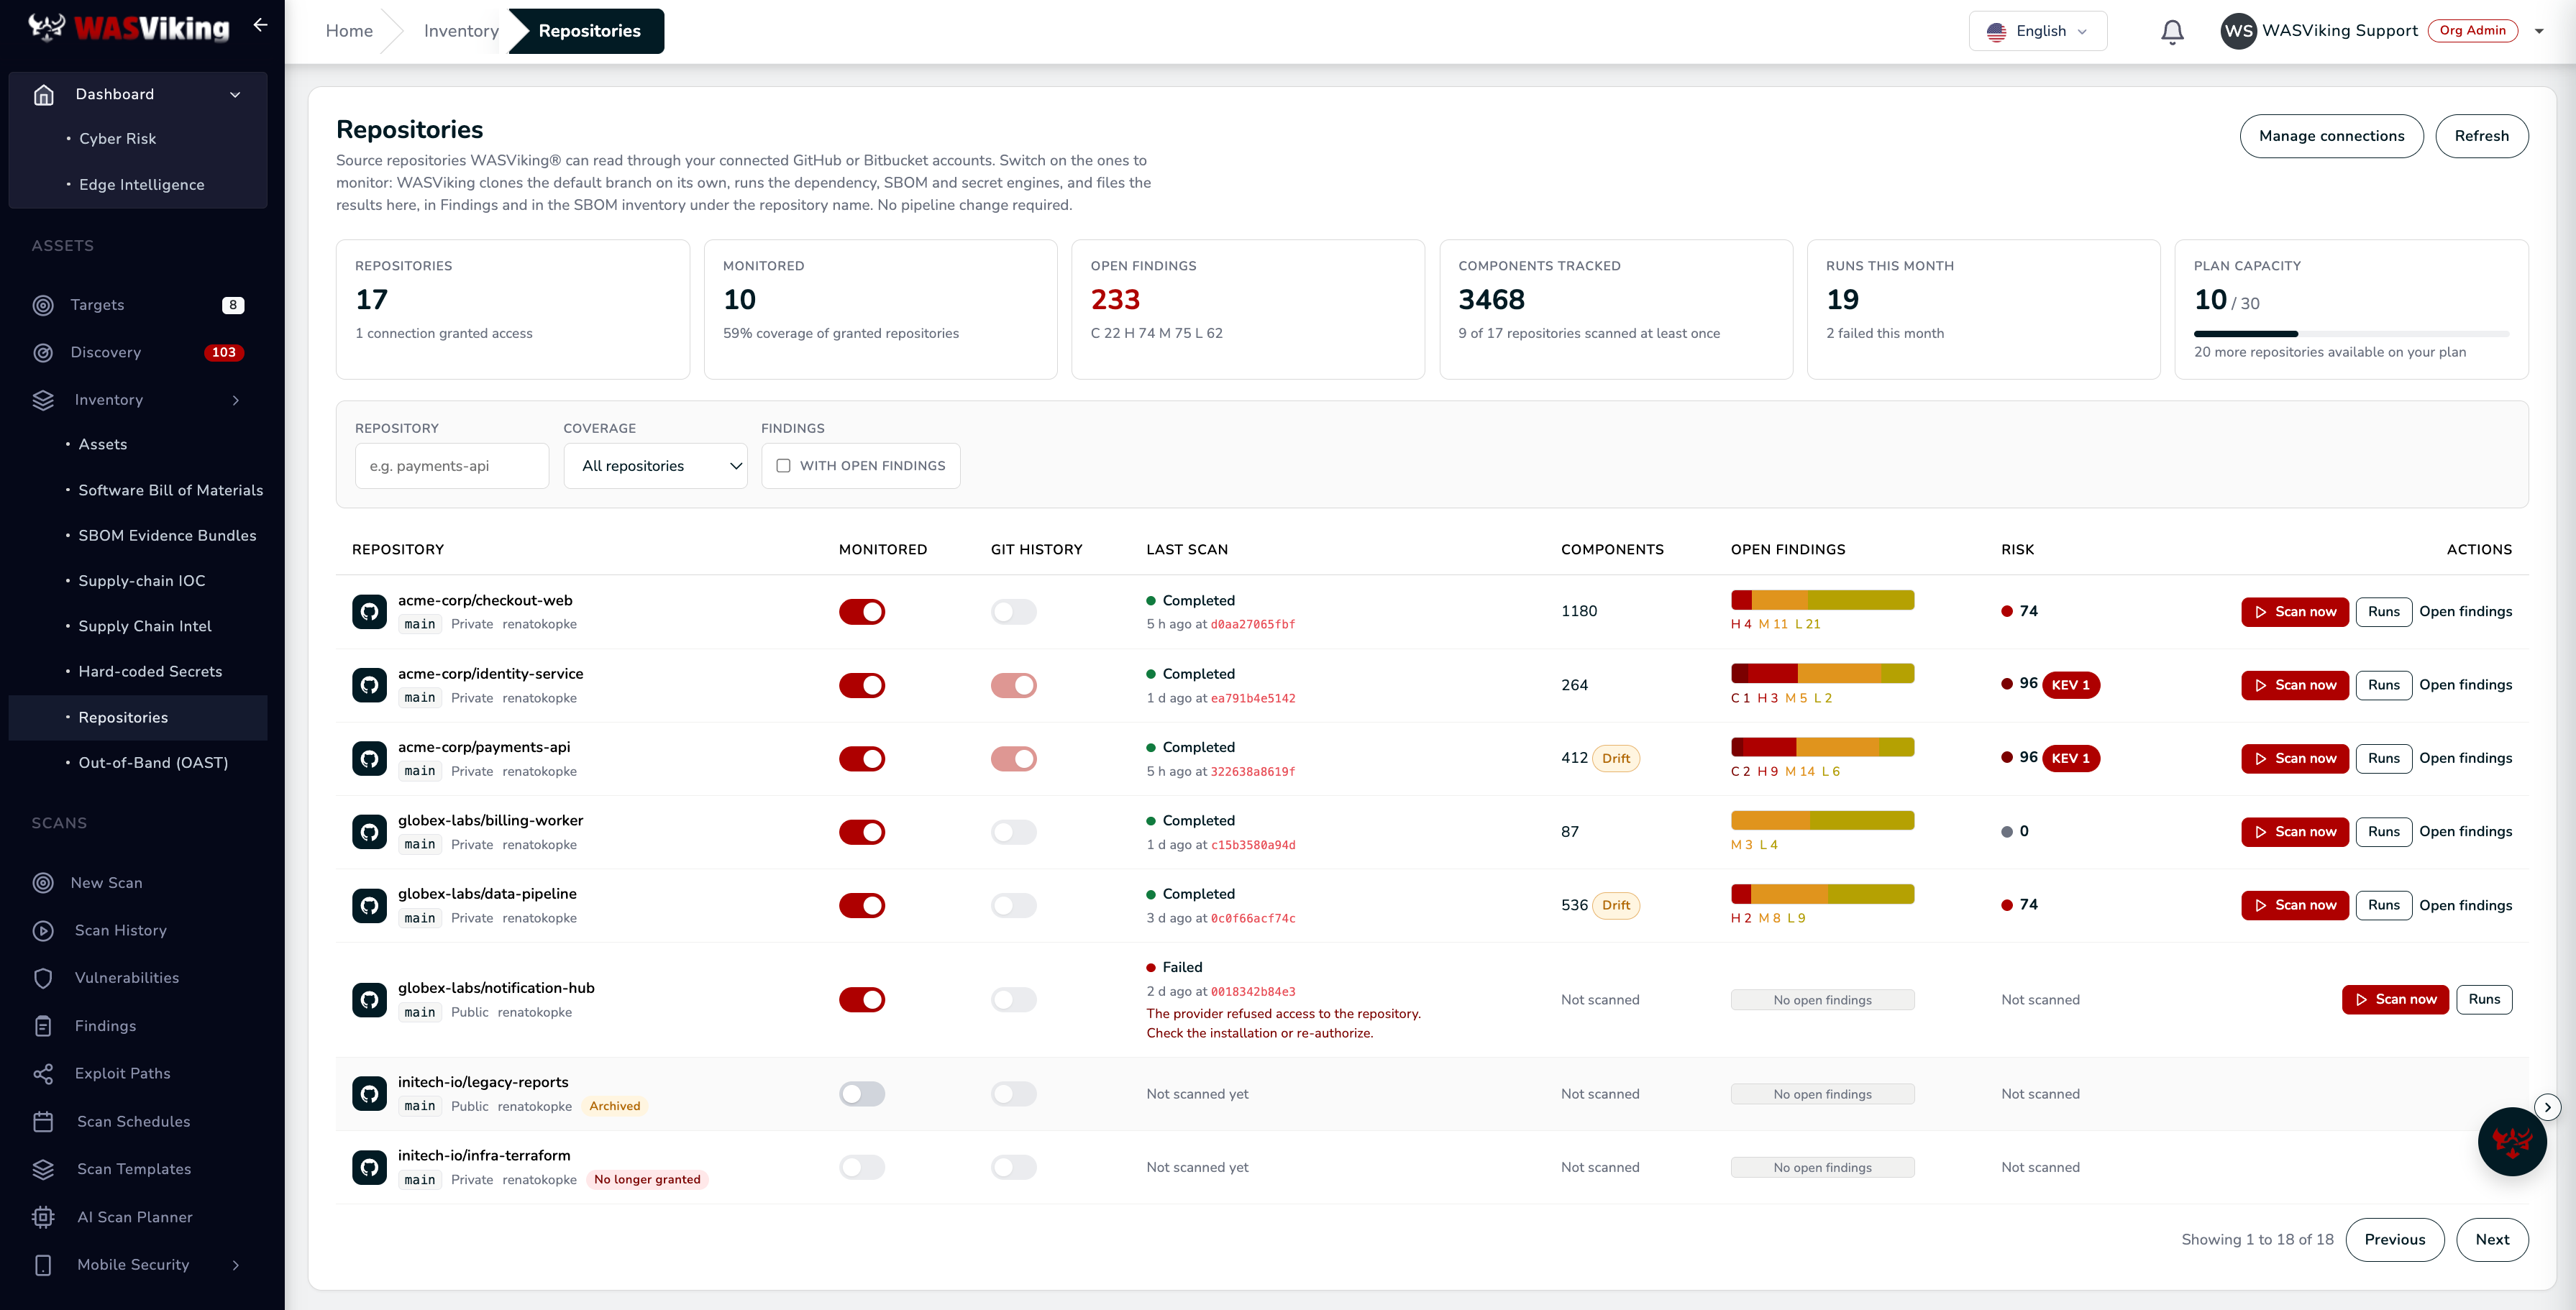Click GitHub icon for globex-labs/notification-hub
The image size is (2576, 1310).
click(x=369, y=1000)
